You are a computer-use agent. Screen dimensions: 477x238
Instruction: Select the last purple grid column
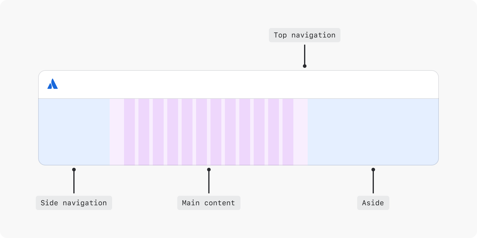click(288, 131)
